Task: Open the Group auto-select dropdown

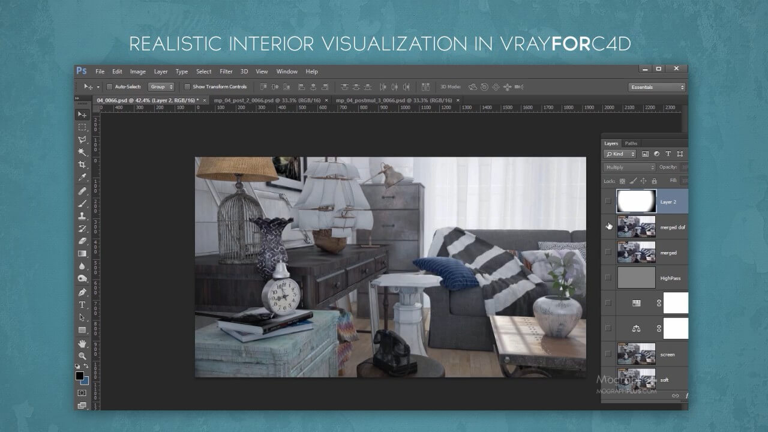Action: click(161, 87)
